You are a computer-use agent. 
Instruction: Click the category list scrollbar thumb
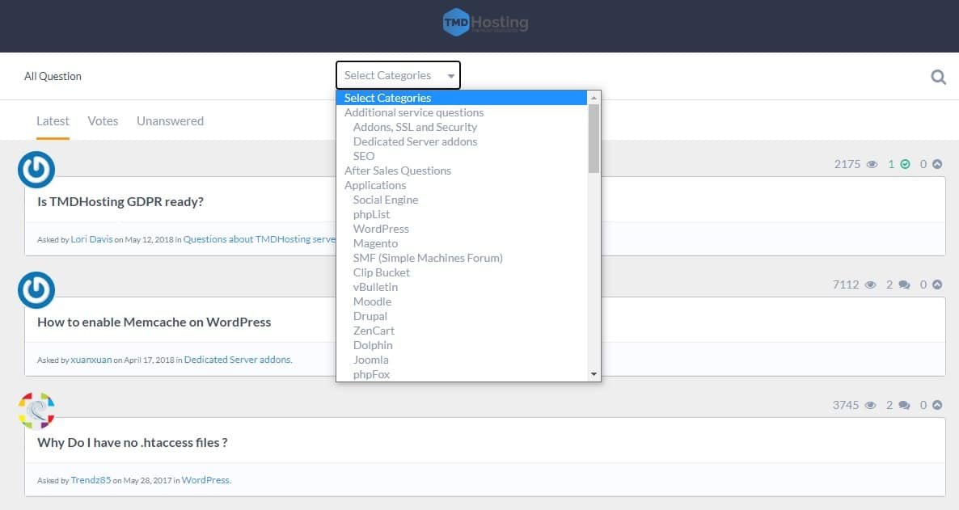[594, 139]
